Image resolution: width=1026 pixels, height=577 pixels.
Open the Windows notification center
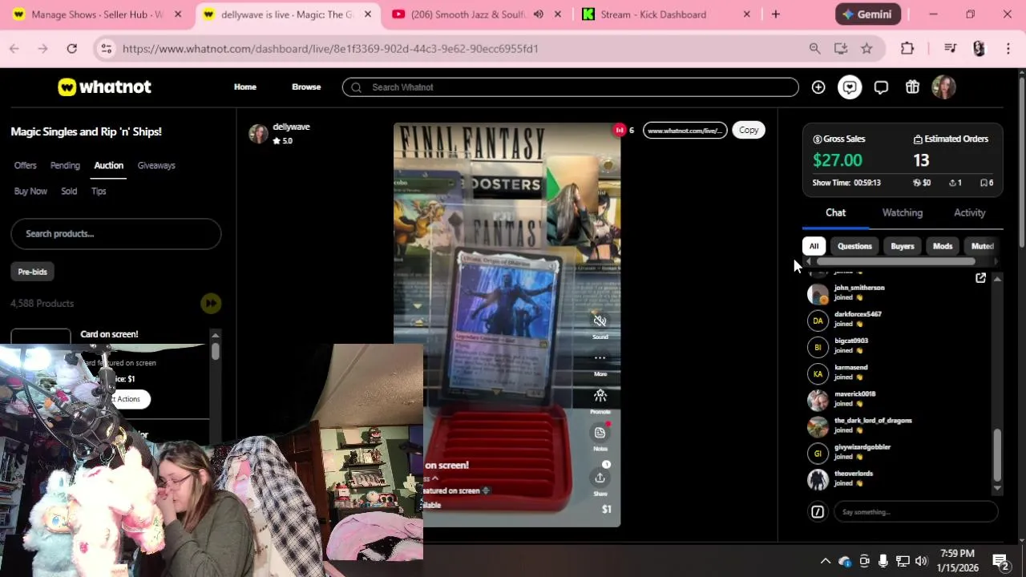coord(1000,561)
